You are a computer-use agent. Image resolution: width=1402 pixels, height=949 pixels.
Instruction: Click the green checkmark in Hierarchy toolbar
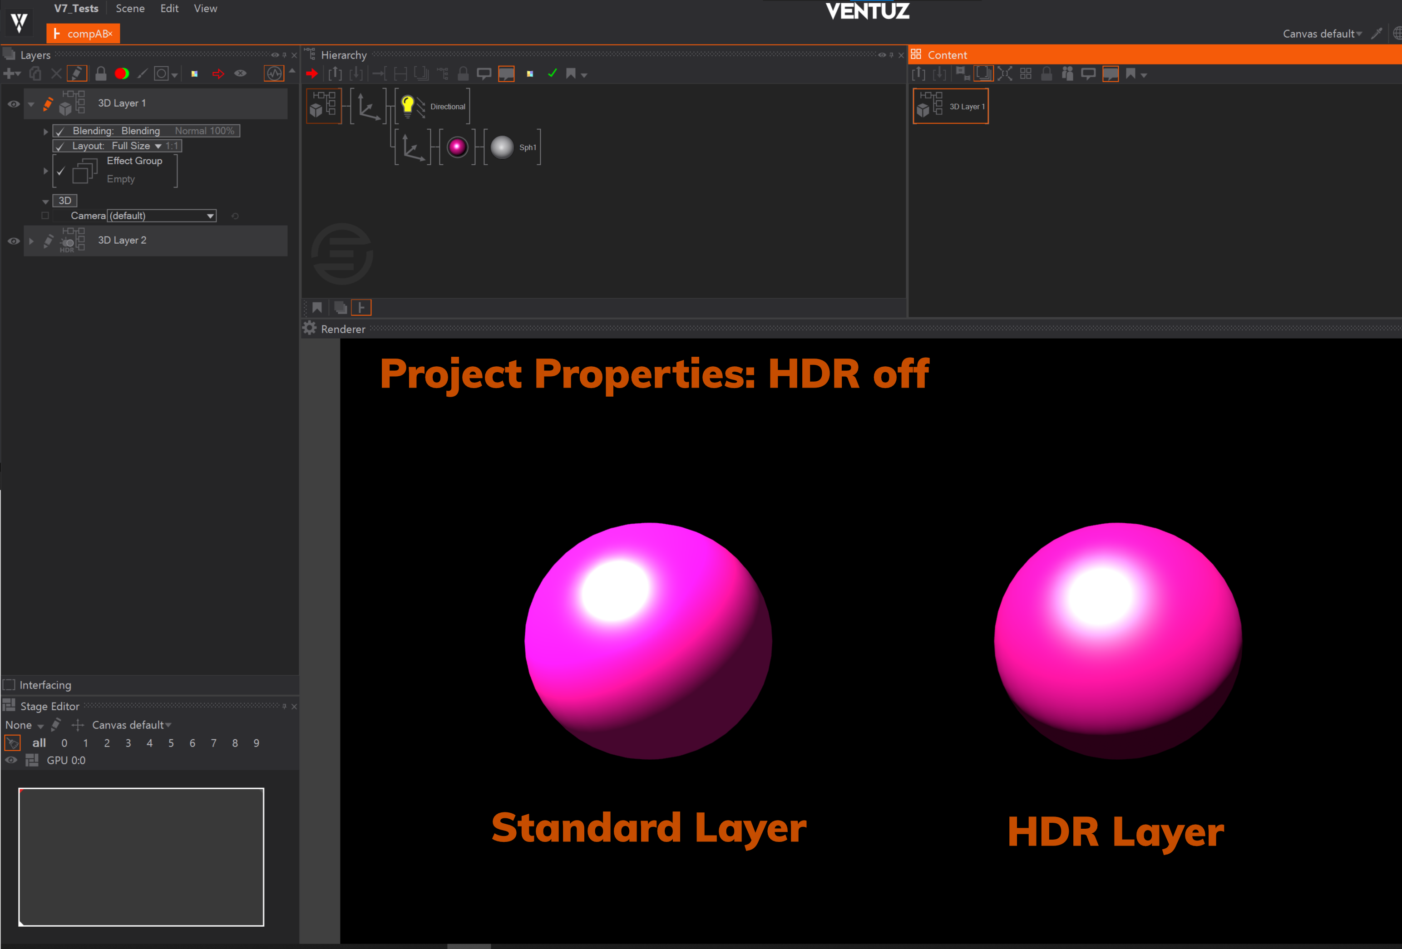pyautogui.click(x=552, y=74)
